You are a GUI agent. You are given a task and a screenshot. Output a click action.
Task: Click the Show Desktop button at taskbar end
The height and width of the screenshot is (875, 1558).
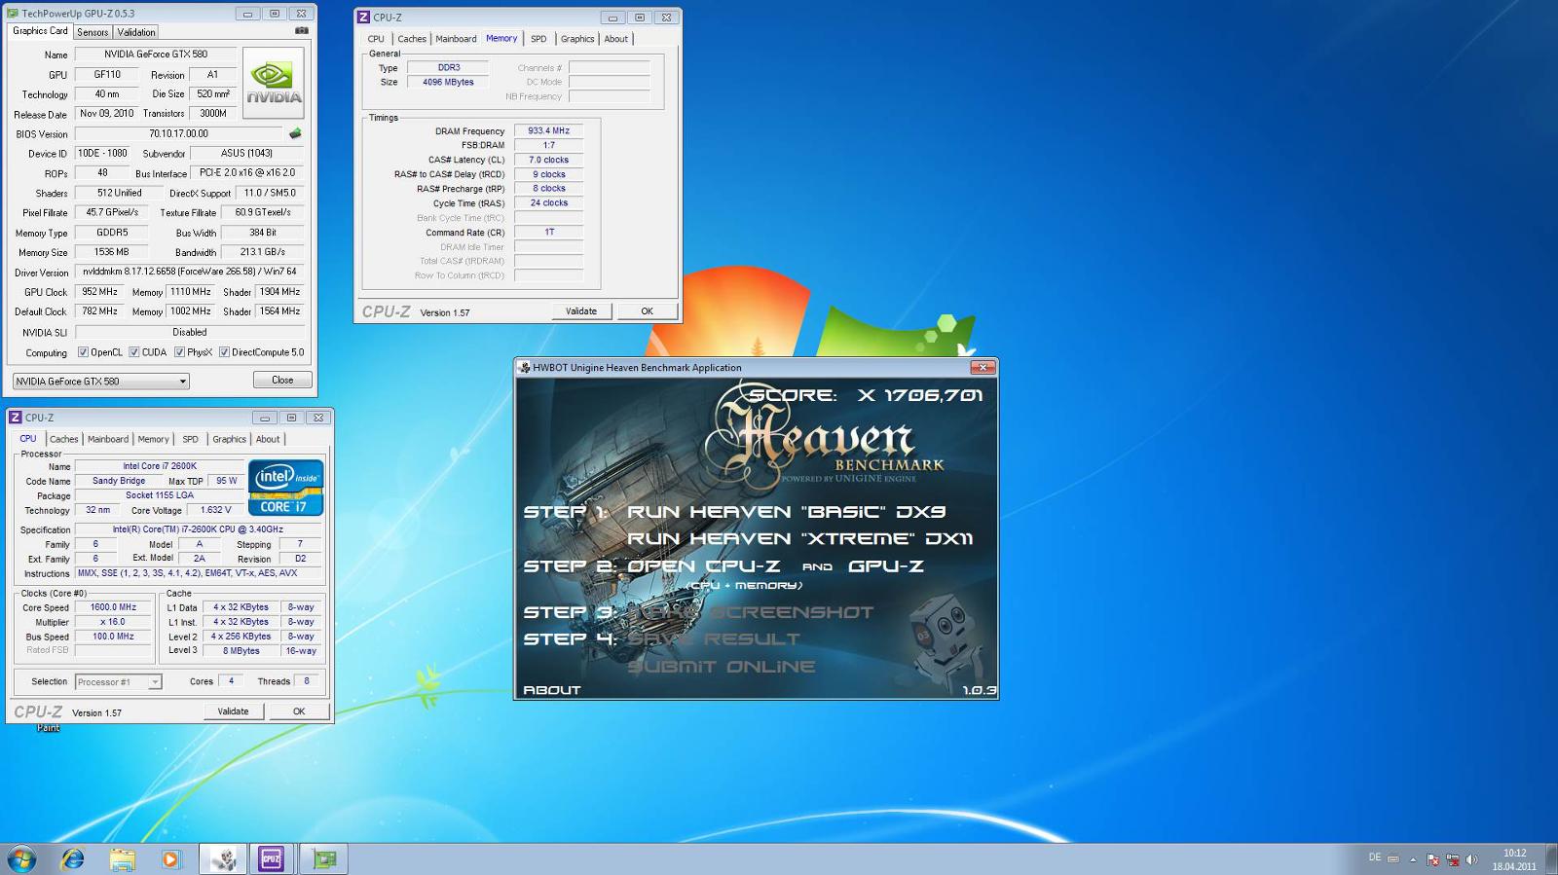(x=1550, y=859)
